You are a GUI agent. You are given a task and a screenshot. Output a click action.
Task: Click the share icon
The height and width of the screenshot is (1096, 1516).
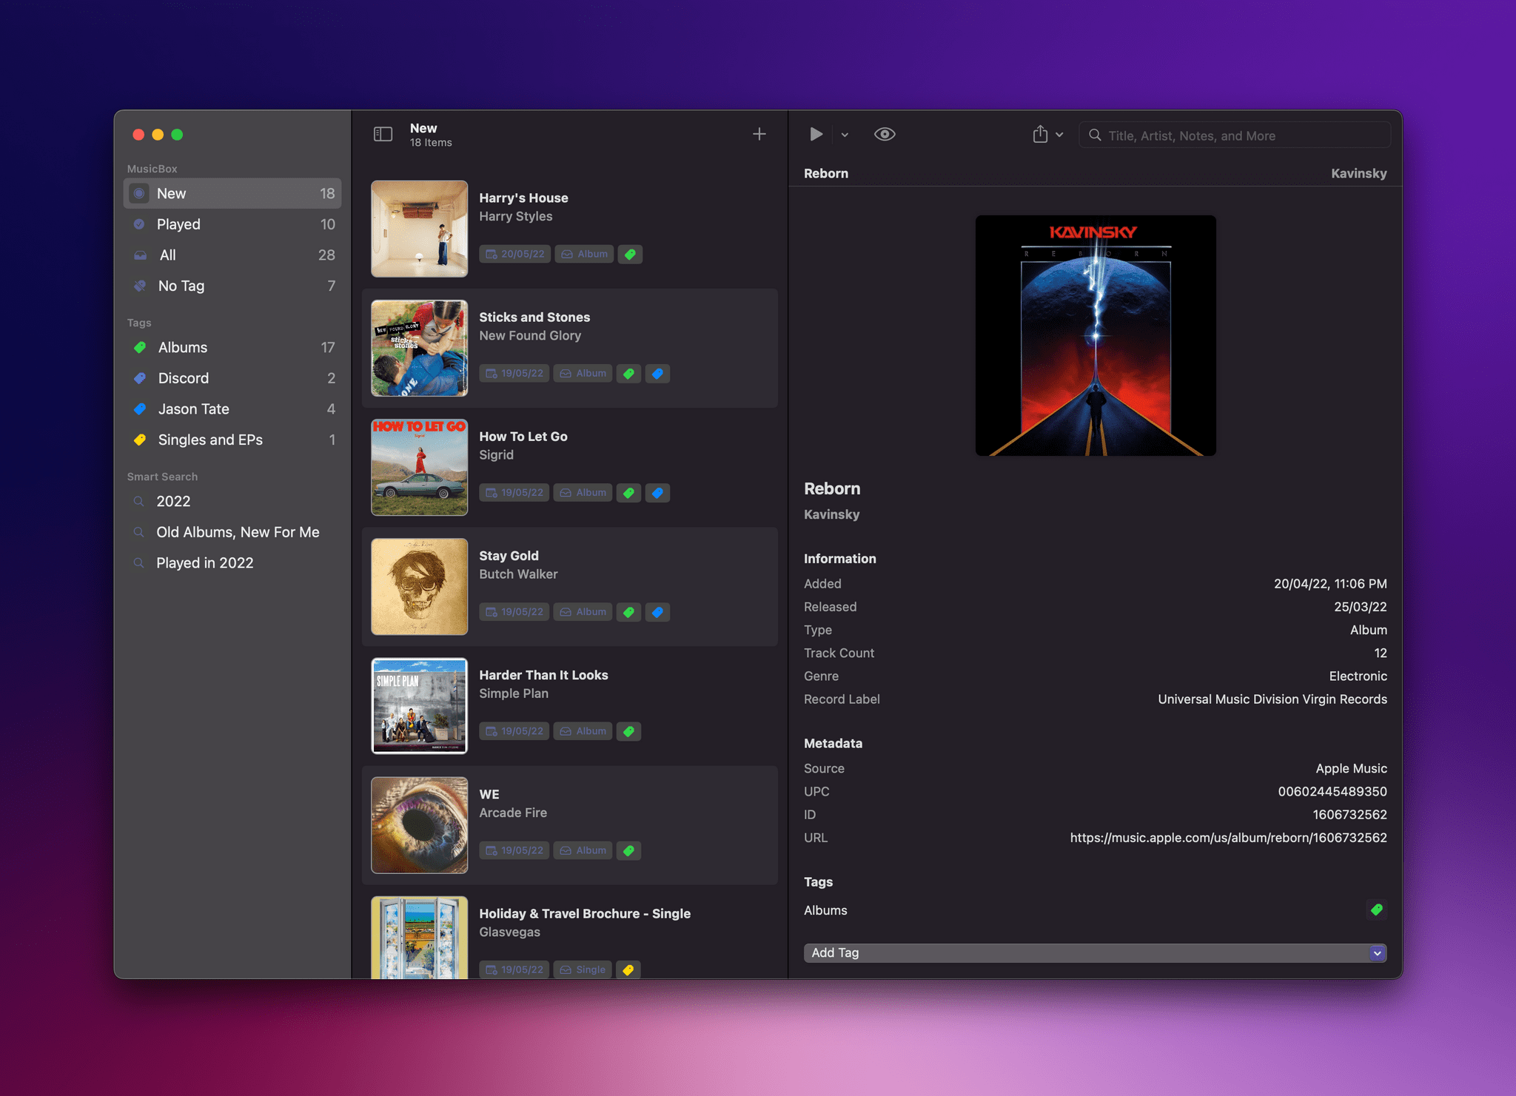(1040, 134)
